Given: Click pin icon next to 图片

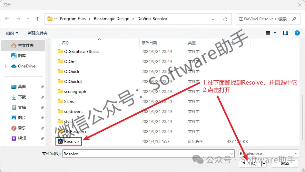Looking at the screenshot, I should 42,118.
